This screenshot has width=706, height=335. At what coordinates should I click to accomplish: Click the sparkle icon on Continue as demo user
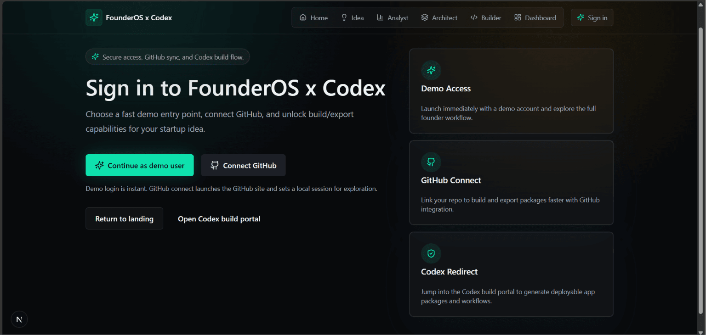click(99, 165)
